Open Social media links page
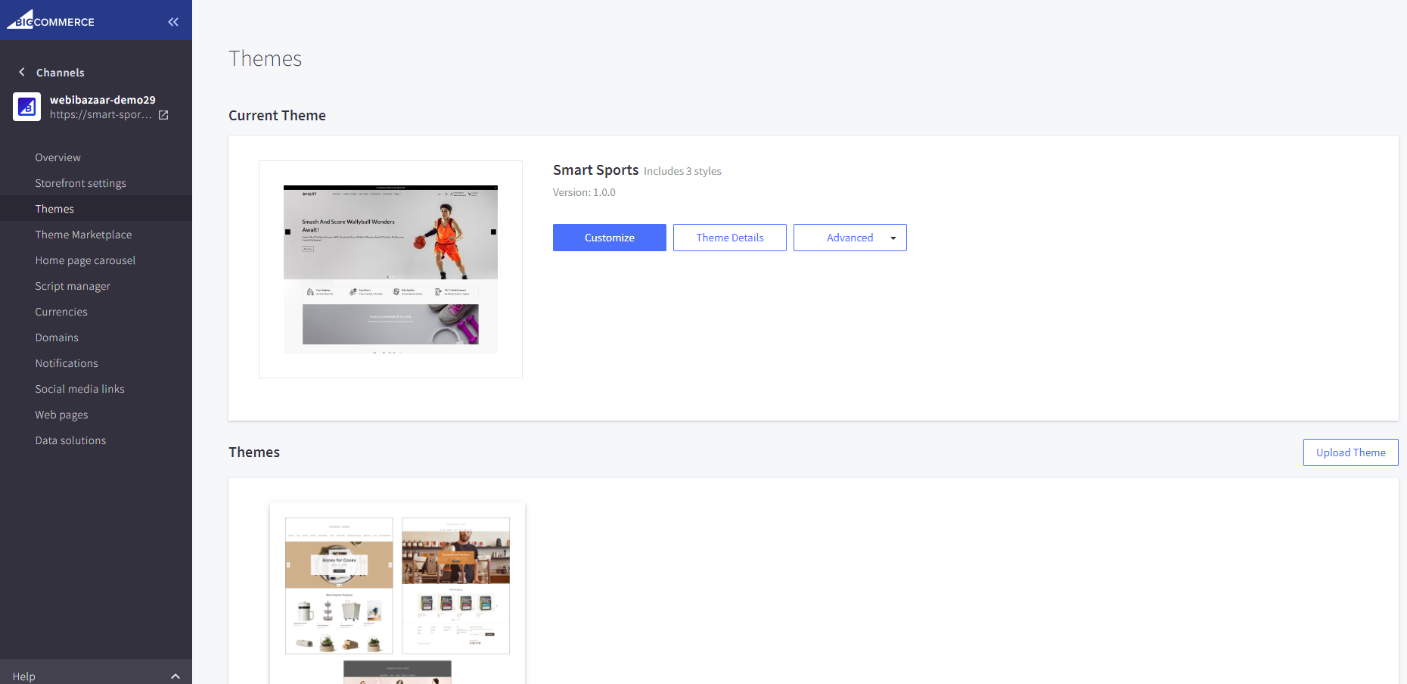The height and width of the screenshot is (684, 1407). coord(79,389)
